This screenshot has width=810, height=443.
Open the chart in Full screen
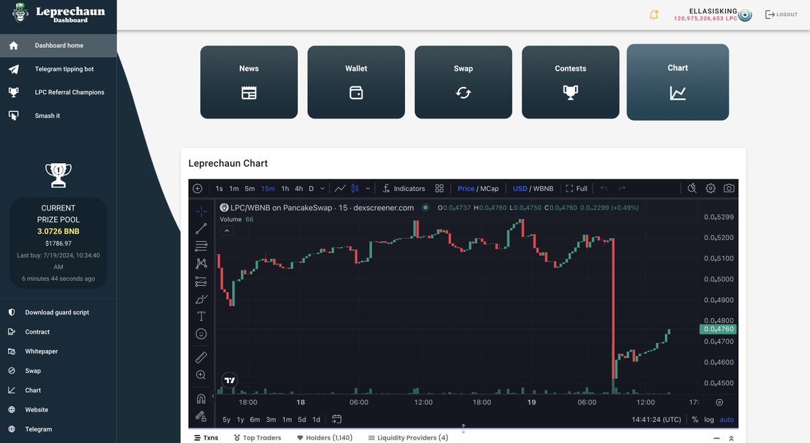click(576, 189)
